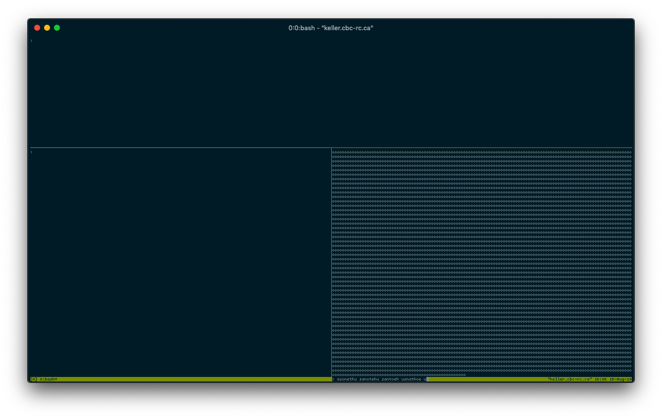The height and width of the screenshot is (419, 662).
Task: Click the word asonethu in the command line
Action: pyautogui.click(x=347, y=378)
